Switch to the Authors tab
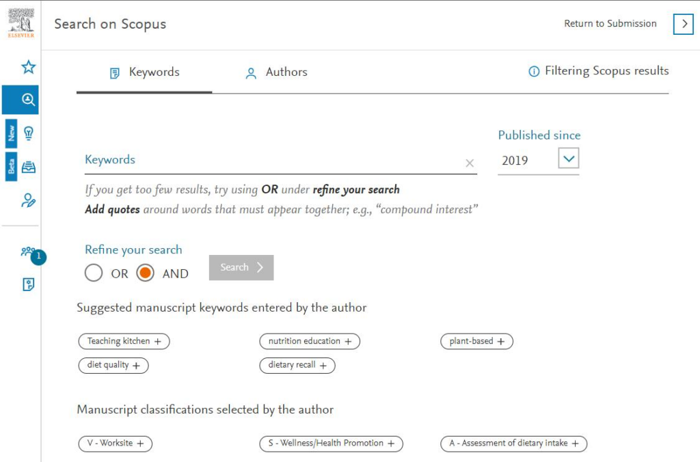This screenshot has width=700, height=462. tap(277, 72)
